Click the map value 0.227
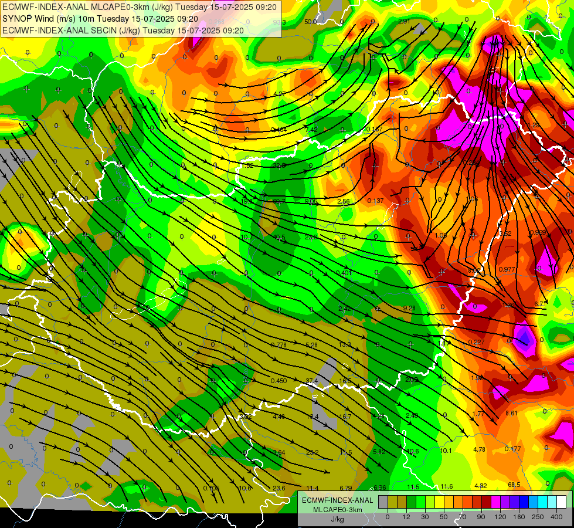574x528 pixels. (476, 342)
